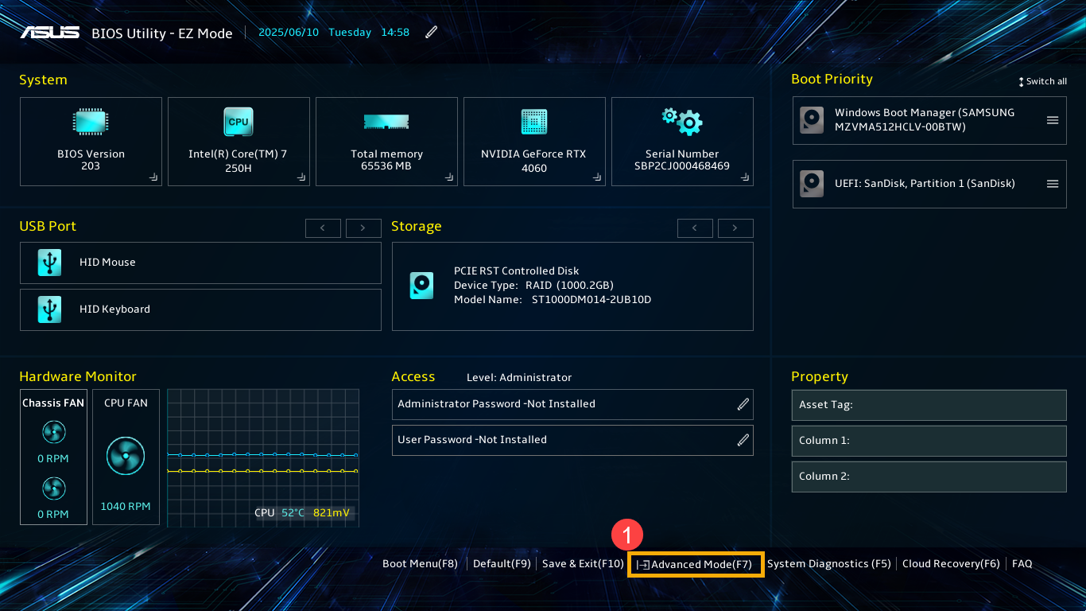Click the gears icon above Serial Number
This screenshot has height=611, width=1086.
[x=682, y=121]
